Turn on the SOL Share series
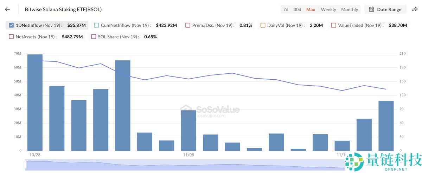The width and height of the screenshot is (422, 173). coord(94,36)
